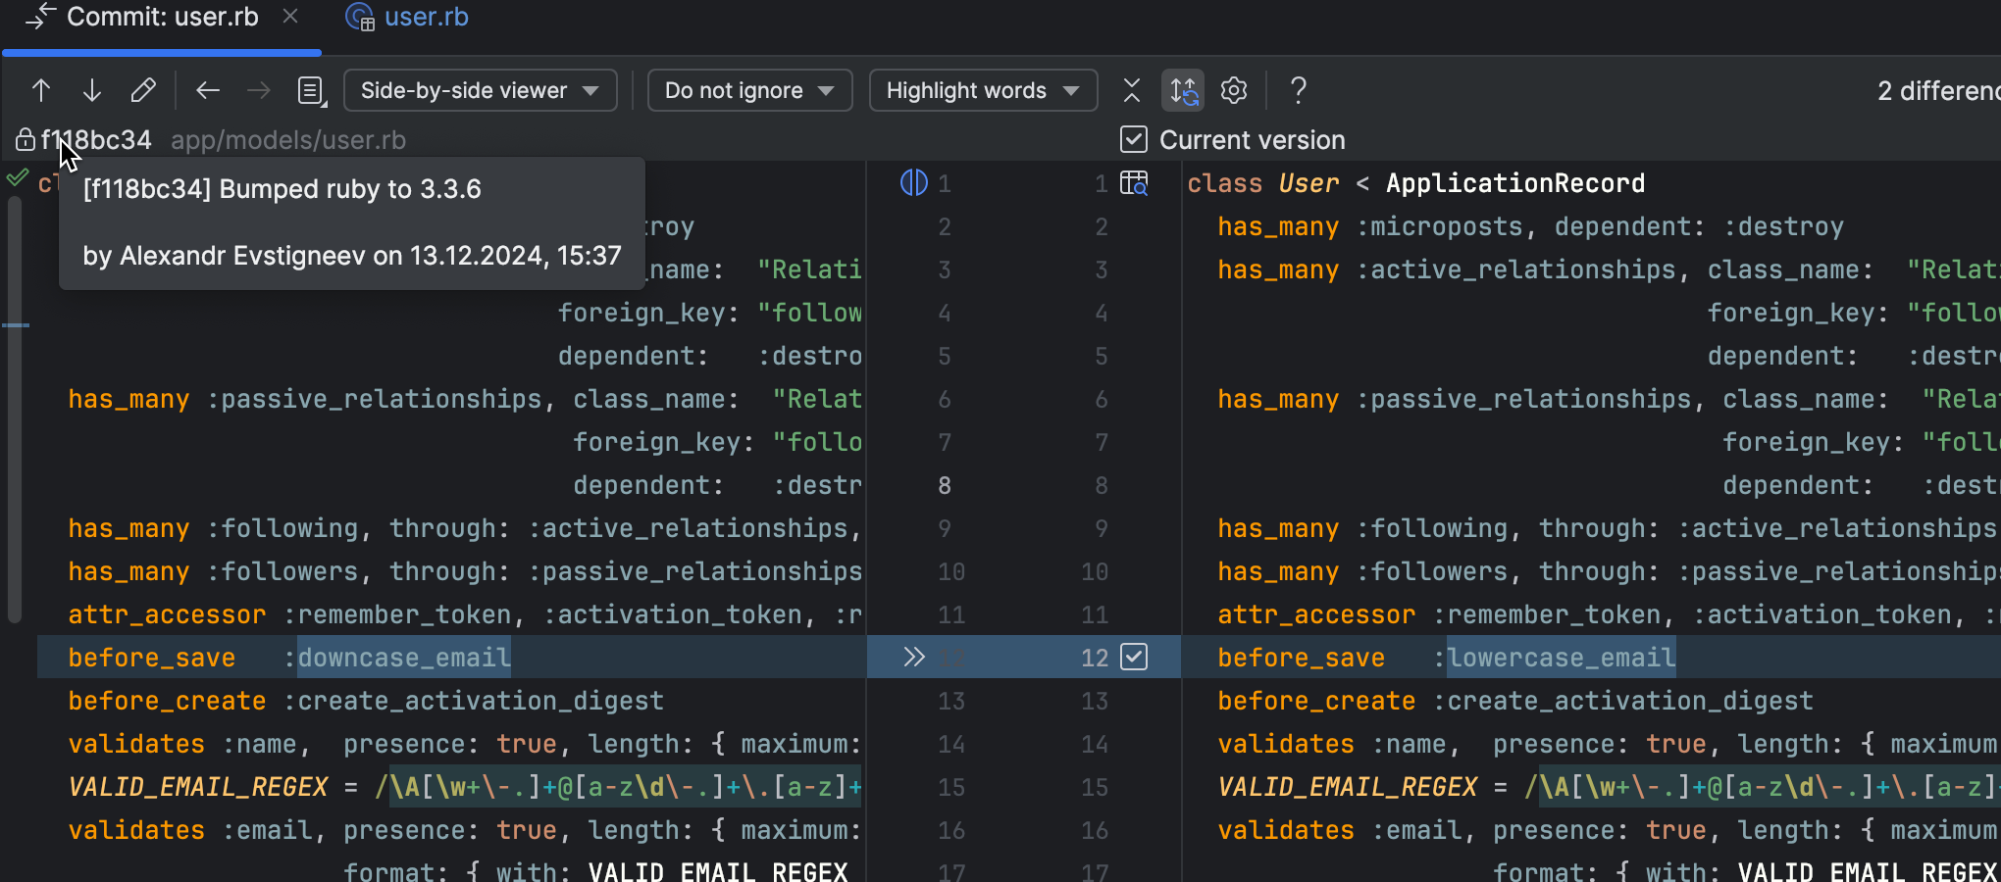Open the Side-by-side viewer dropdown
2001x882 pixels.
[480, 91]
